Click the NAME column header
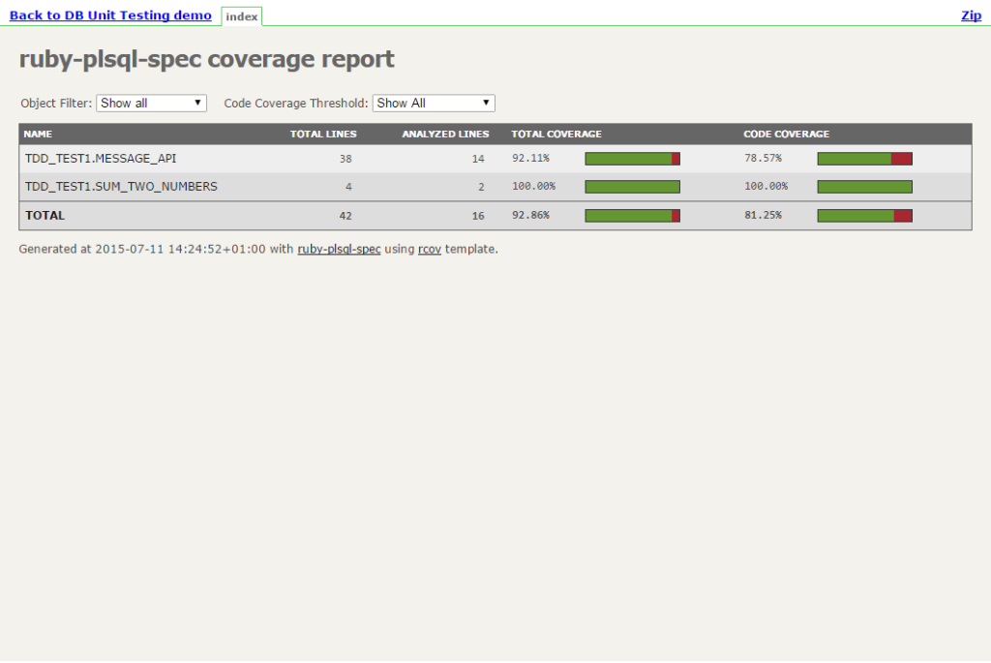 tap(38, 134)
